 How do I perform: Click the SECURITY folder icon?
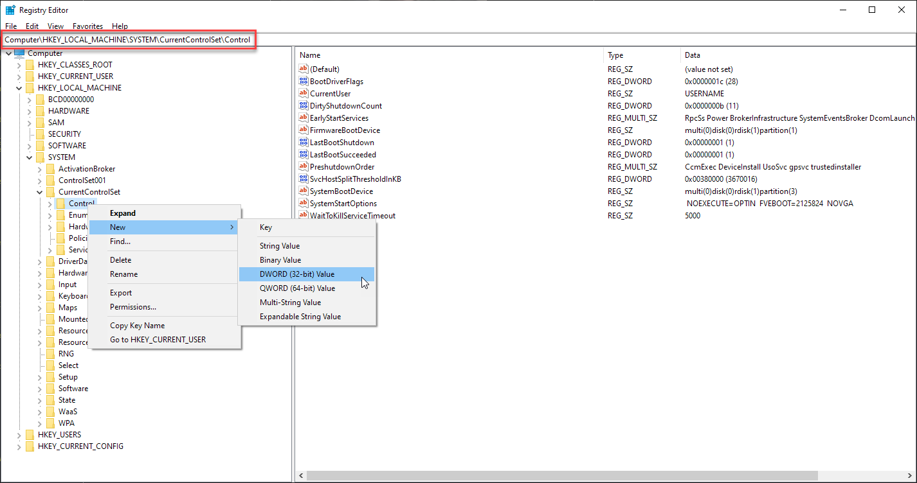tap(40, 134)
